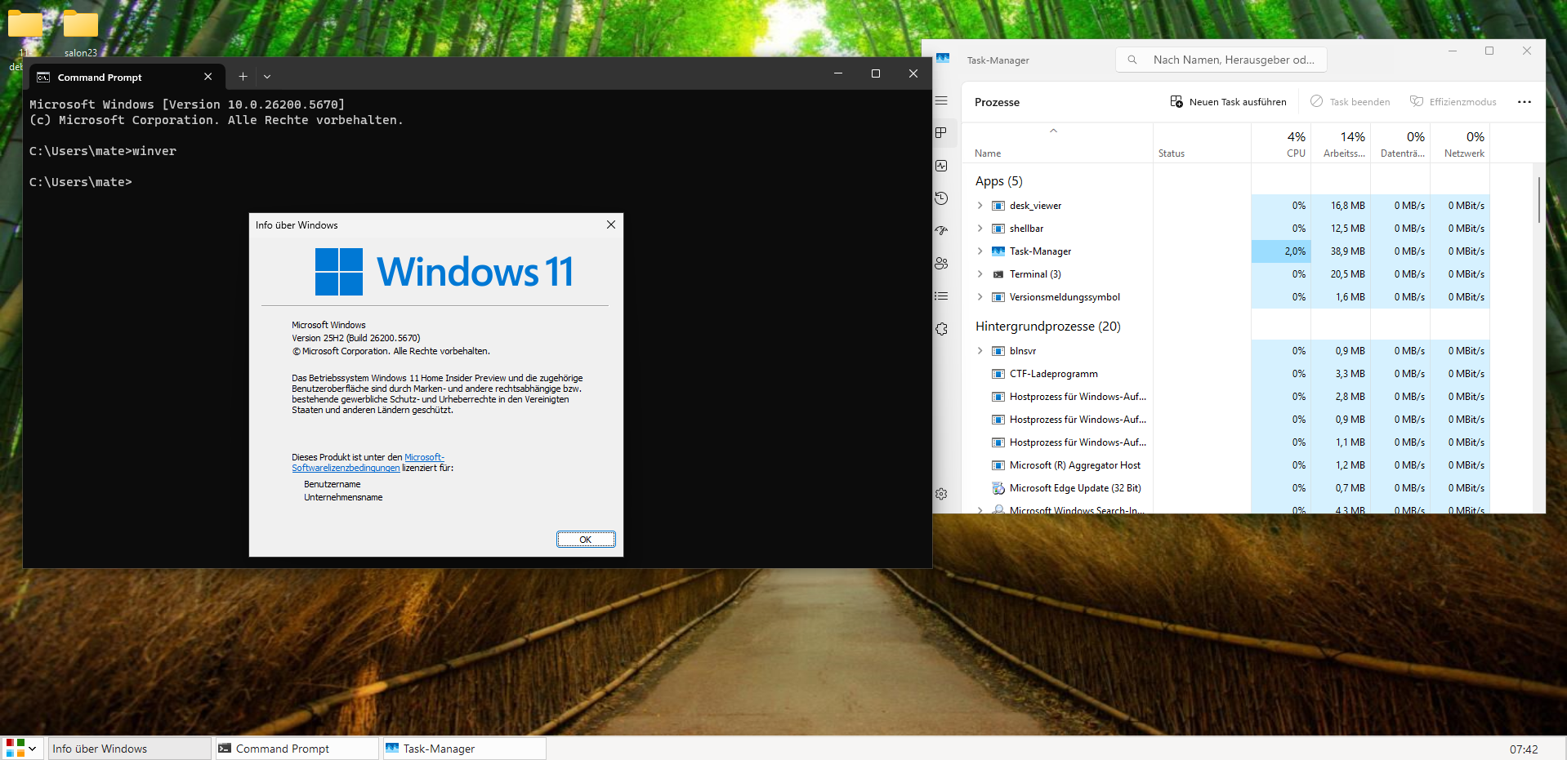Screen dimensions: 1567x760
Task: Click the Microsoft (R) Aggregator Host icon
Action: tap(998, 465)
